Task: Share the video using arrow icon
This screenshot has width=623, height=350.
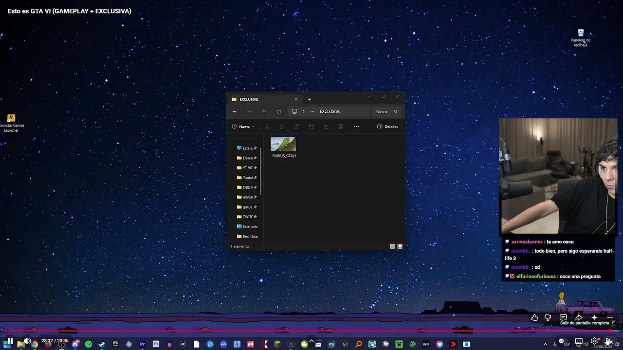Action: click(x=579, y=317)
